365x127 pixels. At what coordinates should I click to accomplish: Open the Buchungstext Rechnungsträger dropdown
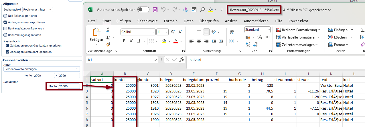(38, 10)
